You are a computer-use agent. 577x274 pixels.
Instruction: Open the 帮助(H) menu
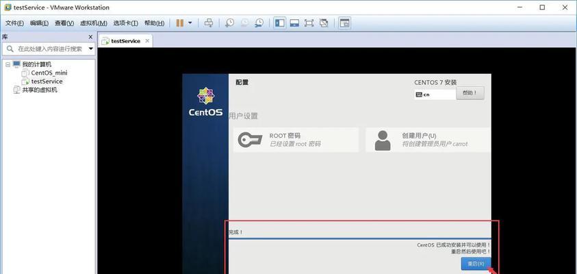click(155, 23)
